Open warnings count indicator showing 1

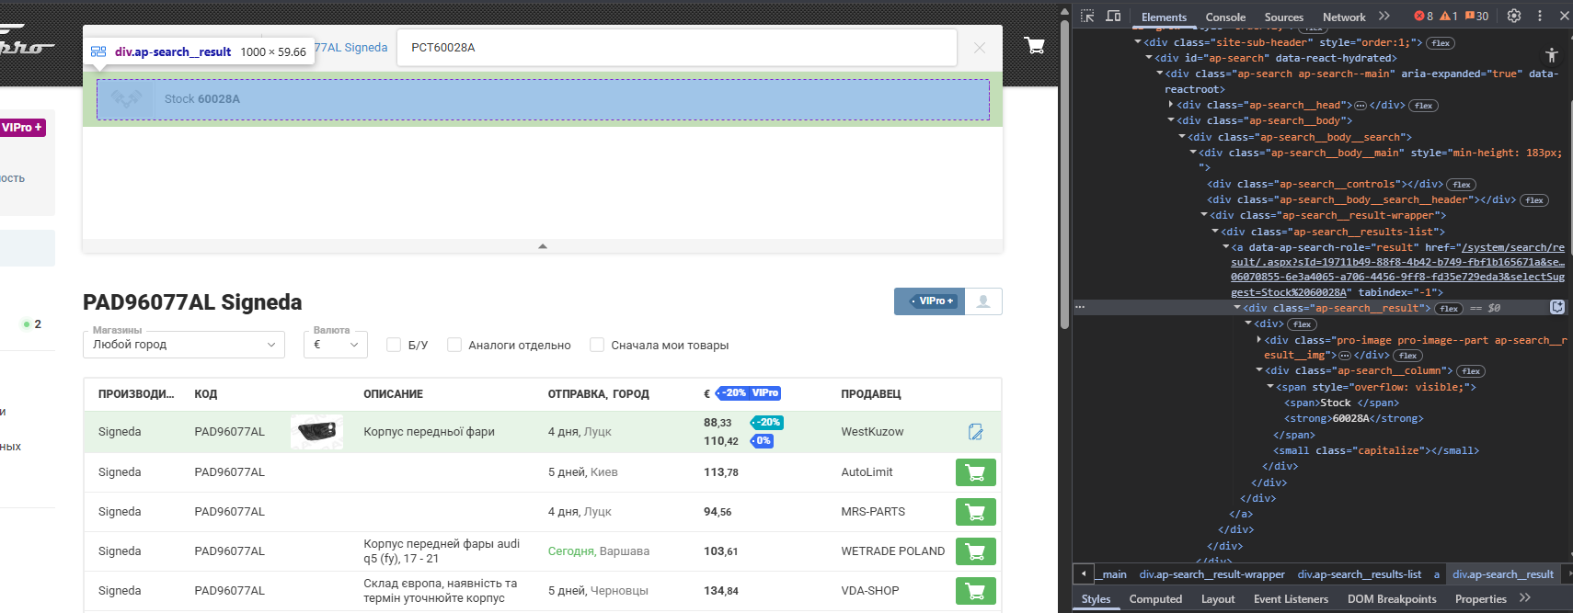[1449, 16]
